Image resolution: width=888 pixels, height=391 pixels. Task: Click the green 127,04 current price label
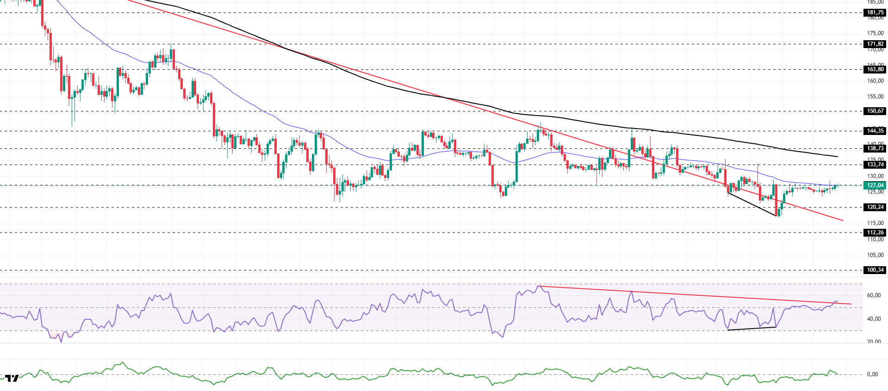point(875,185)
